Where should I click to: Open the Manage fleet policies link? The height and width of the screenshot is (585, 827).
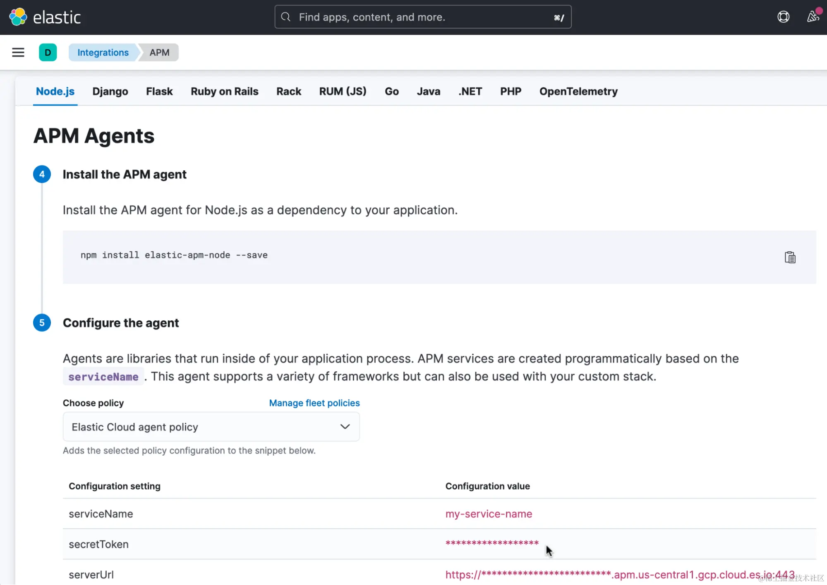[314, 403]
